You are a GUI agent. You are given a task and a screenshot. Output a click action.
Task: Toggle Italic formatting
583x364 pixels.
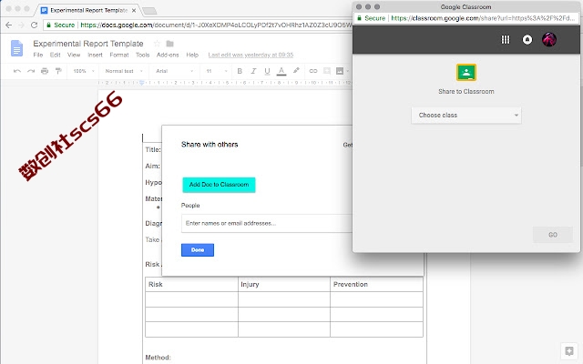click(x=253, y=71)
